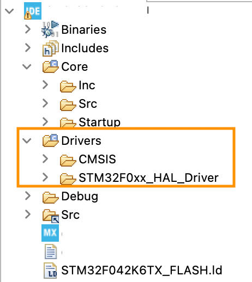Select the Debug folder label

tap(80, 197)
